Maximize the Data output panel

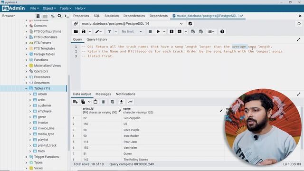(x=299, y=94)
